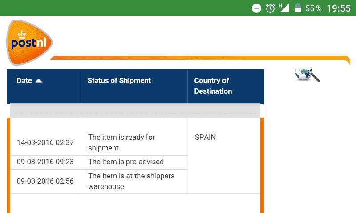Tap the 55 % battery percentage
The width and height of the screenshot is (356, 213).
tap(313, 8)
